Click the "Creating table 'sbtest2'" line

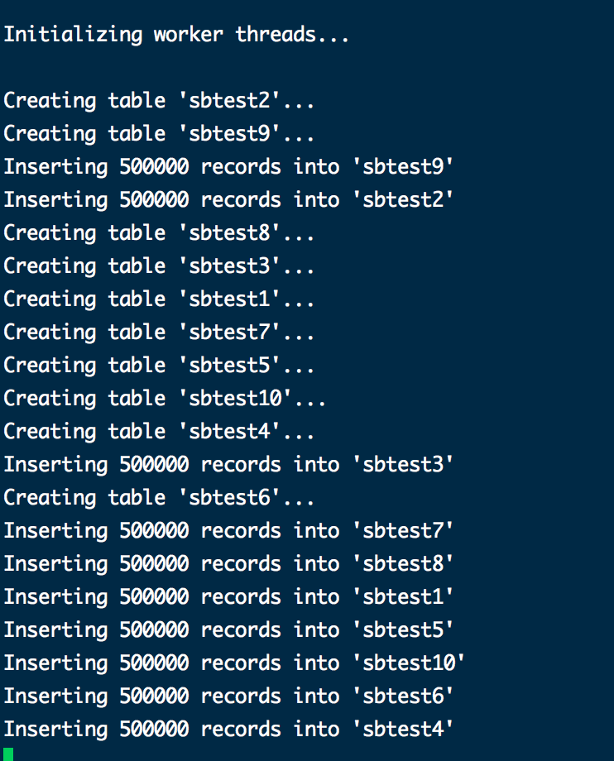coord(159,101)
